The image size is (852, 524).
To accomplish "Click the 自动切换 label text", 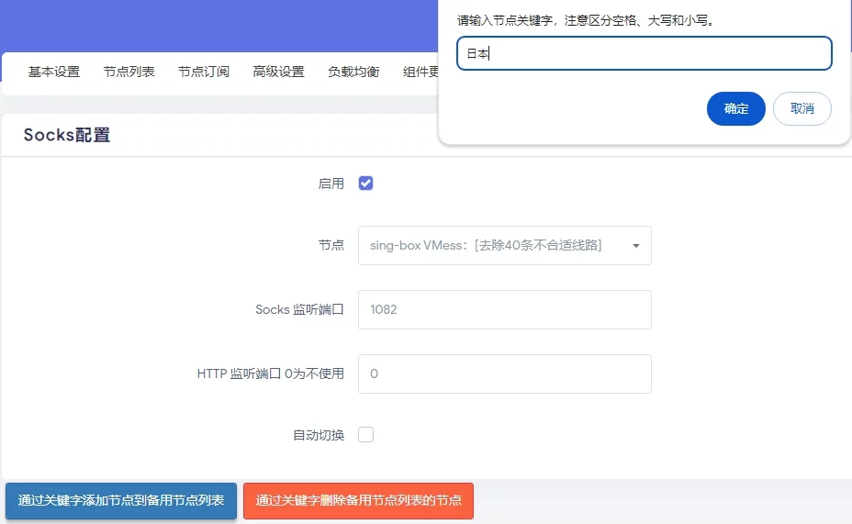I will pos(319,436).
